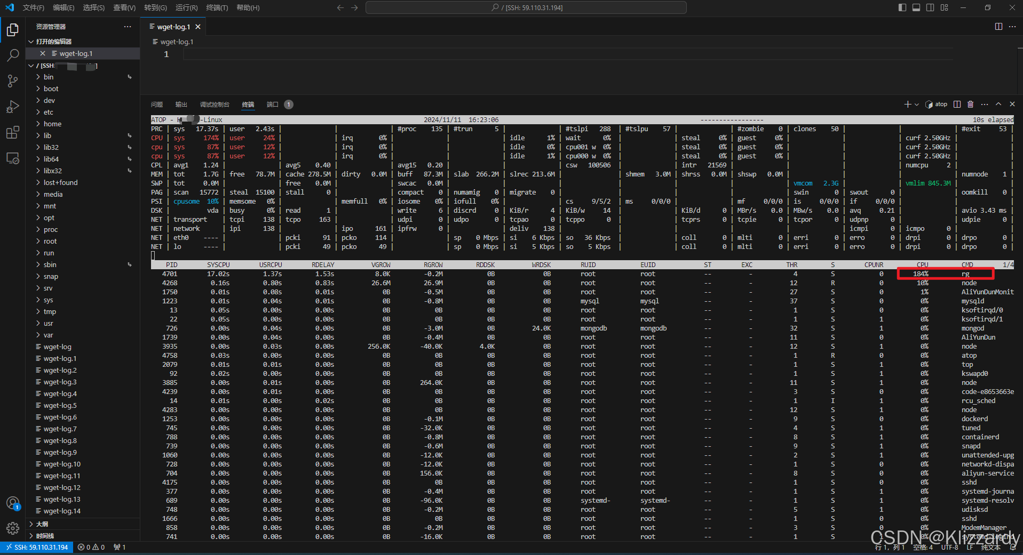Switch to the 输出 panel tab

point(181,104)
